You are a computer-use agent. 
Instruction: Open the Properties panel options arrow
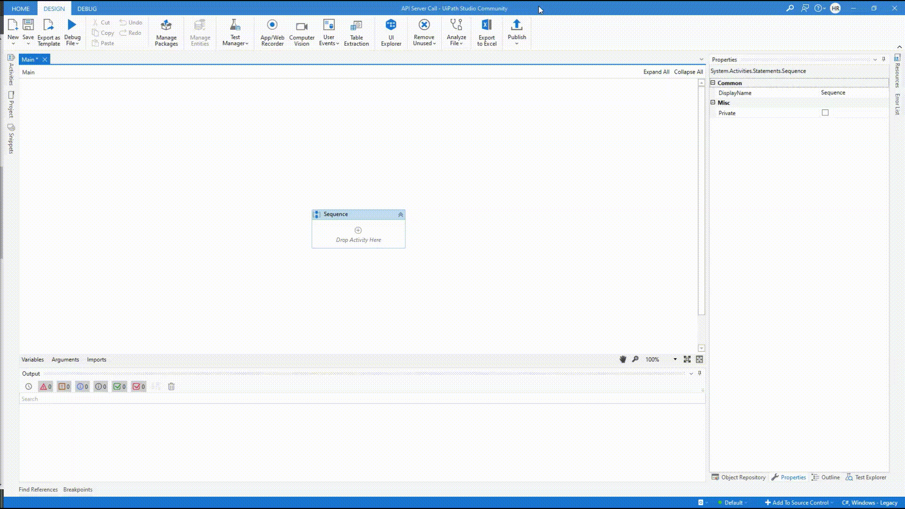875,59
